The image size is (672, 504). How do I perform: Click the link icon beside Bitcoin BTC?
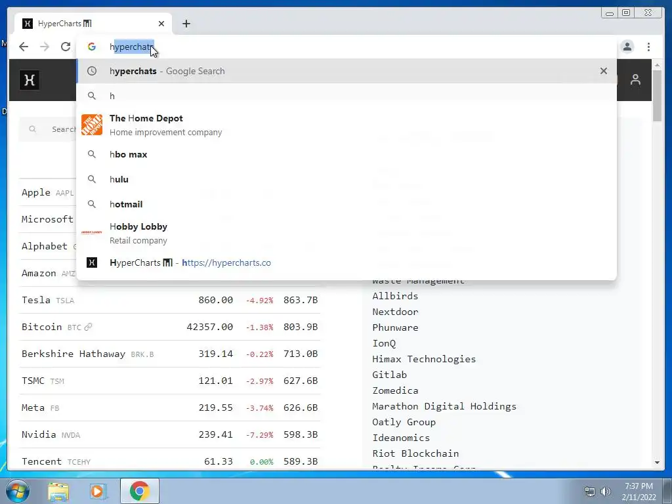pyautogui.click(x=89, y=327)
